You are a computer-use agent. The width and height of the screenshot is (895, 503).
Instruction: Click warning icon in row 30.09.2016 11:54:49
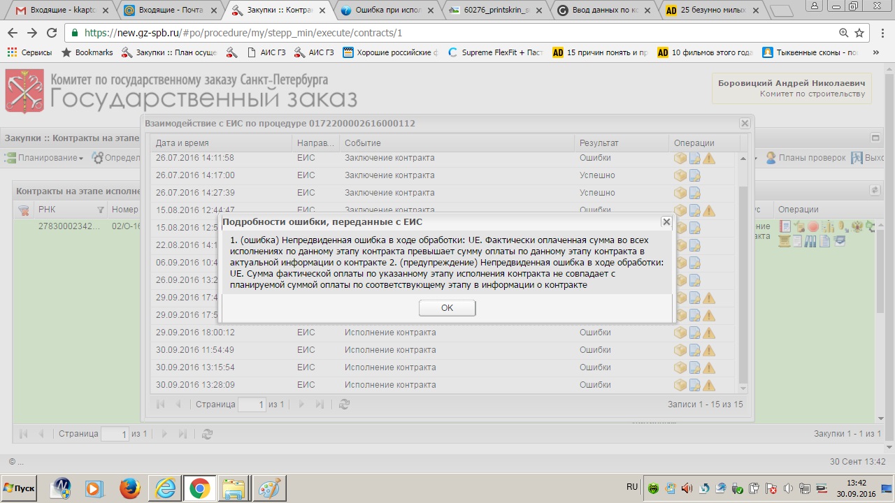click(x=709, y=350)
